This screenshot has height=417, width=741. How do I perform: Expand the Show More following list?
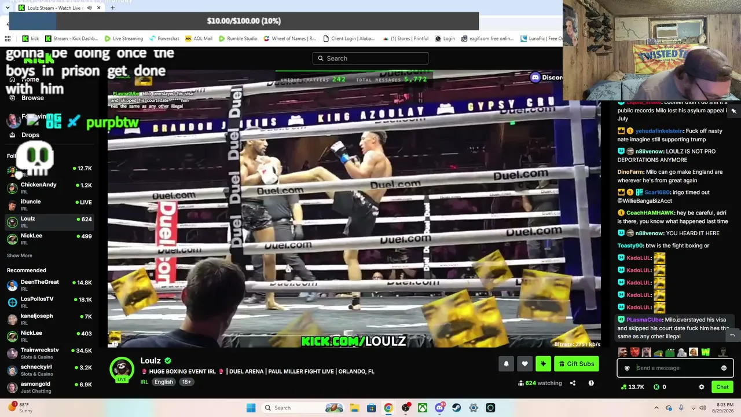[x=20, y=255]
